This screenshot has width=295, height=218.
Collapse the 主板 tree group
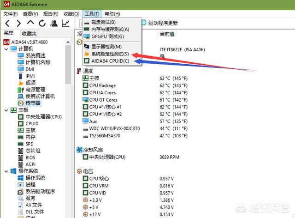[6, 110]
